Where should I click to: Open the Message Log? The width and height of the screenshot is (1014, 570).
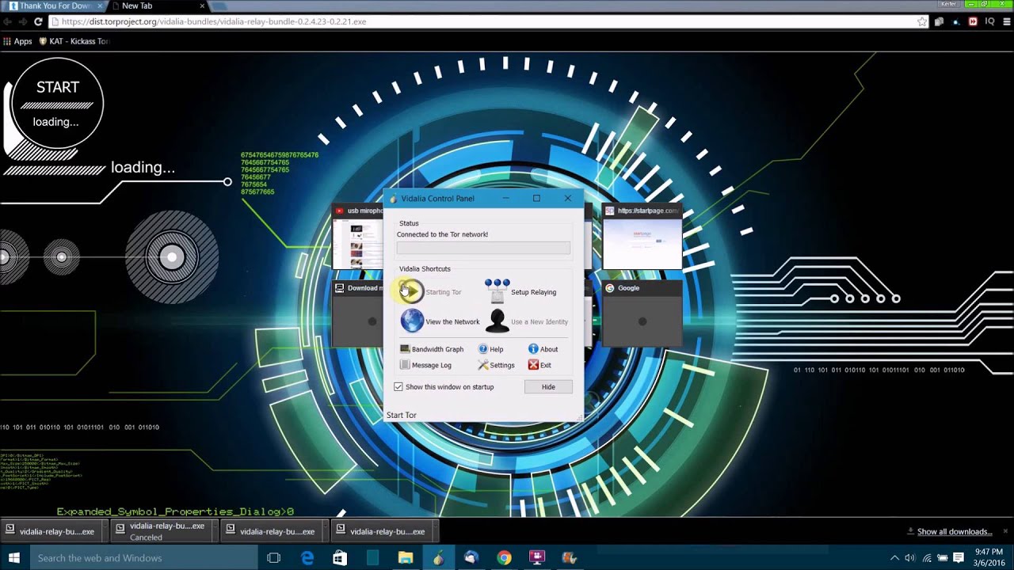point(425,365)
